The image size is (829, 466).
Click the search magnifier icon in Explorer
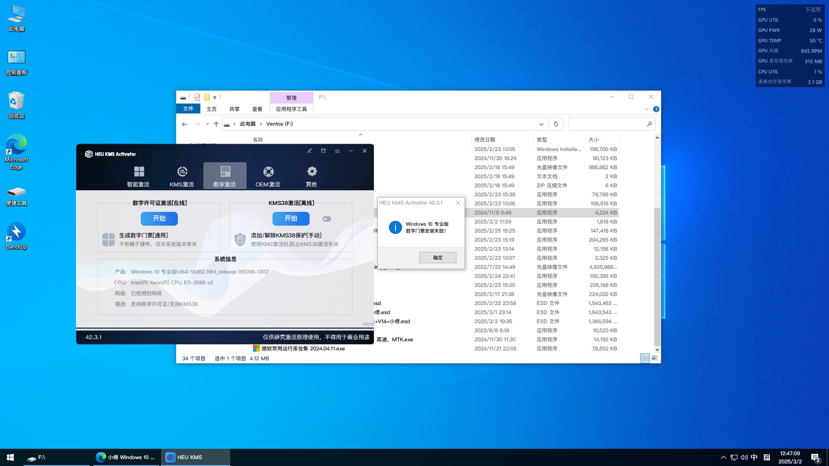pyautogui.click(x=649, y=124)
